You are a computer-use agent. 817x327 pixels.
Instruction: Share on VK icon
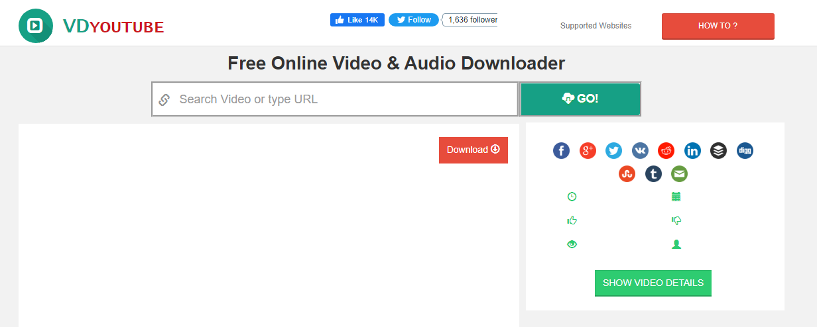click(x=640, y=151)
